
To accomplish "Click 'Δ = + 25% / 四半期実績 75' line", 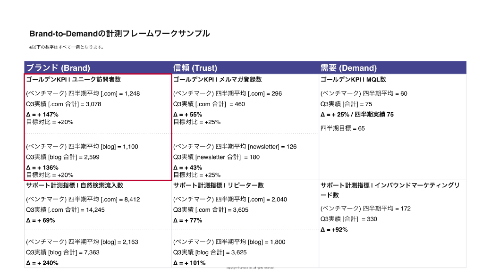I will (357, 115).
